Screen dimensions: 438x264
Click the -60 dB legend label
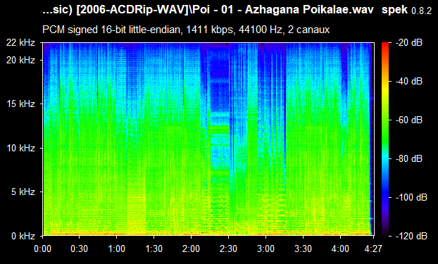click(x=409, y=120)
